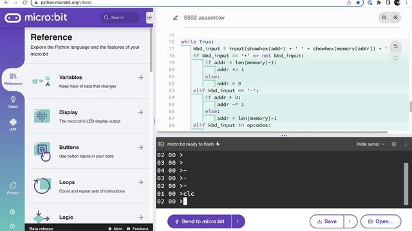Click serial info icon

(x=393, y=144)
